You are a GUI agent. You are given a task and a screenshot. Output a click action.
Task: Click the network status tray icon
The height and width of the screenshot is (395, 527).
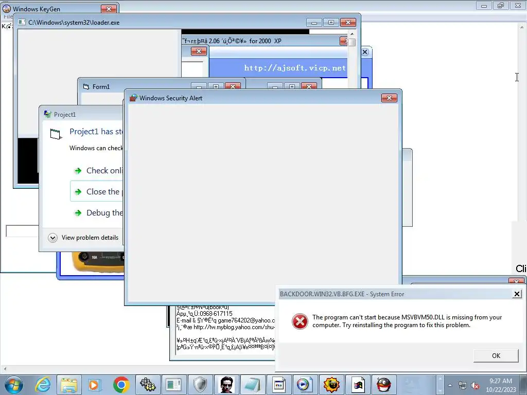(463, 385)
